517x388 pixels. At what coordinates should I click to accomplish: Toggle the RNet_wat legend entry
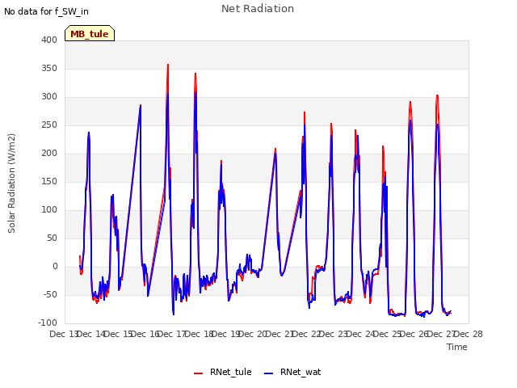(292, 372)
